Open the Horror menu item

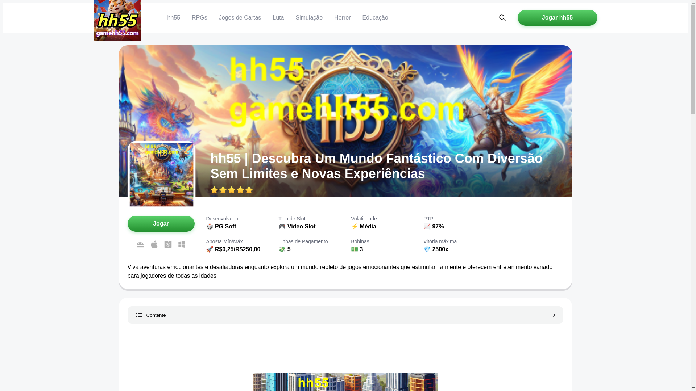[x=343, y=18]
